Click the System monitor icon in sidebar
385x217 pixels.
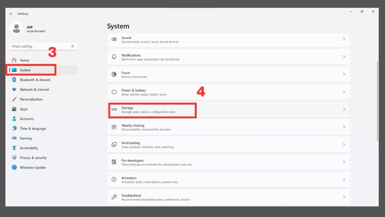14,70
